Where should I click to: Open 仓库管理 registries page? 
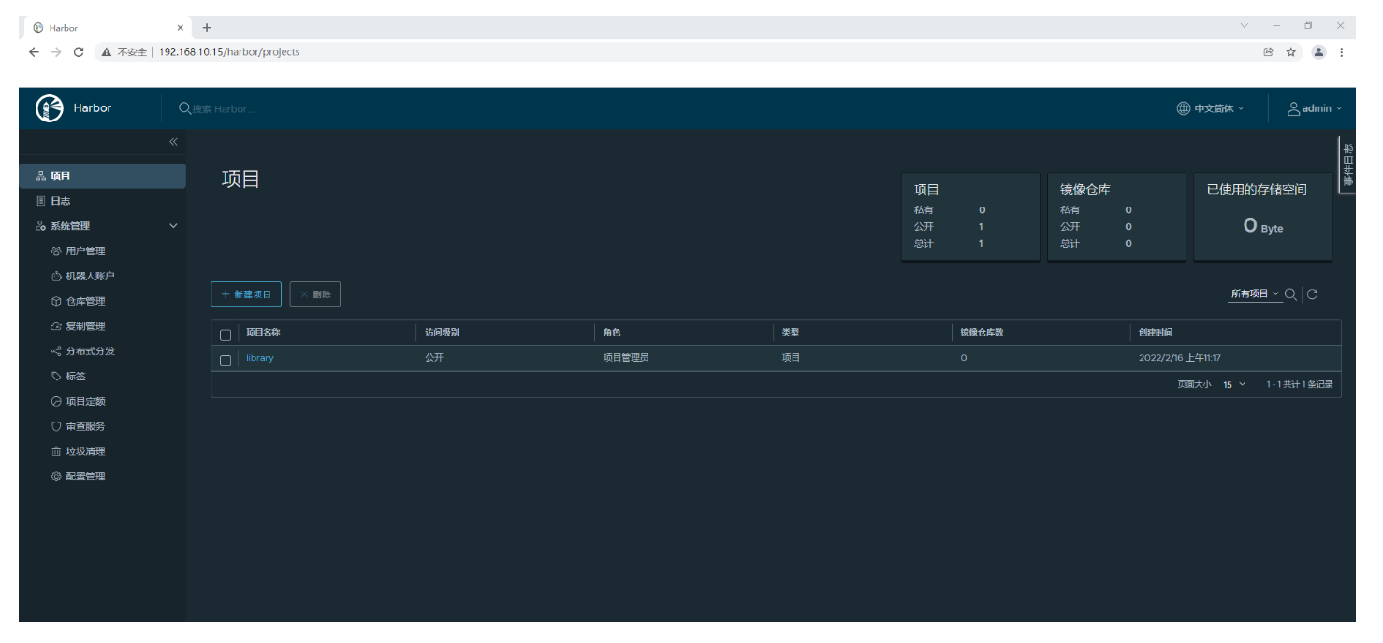point(85,301)
